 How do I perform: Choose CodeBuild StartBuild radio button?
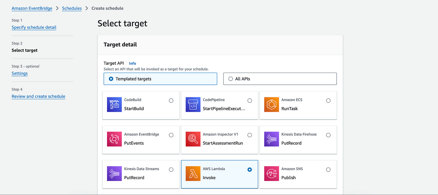coord(171,100)
